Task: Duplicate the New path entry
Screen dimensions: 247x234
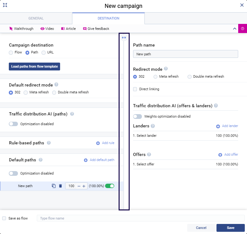Action: pos(54,186)
